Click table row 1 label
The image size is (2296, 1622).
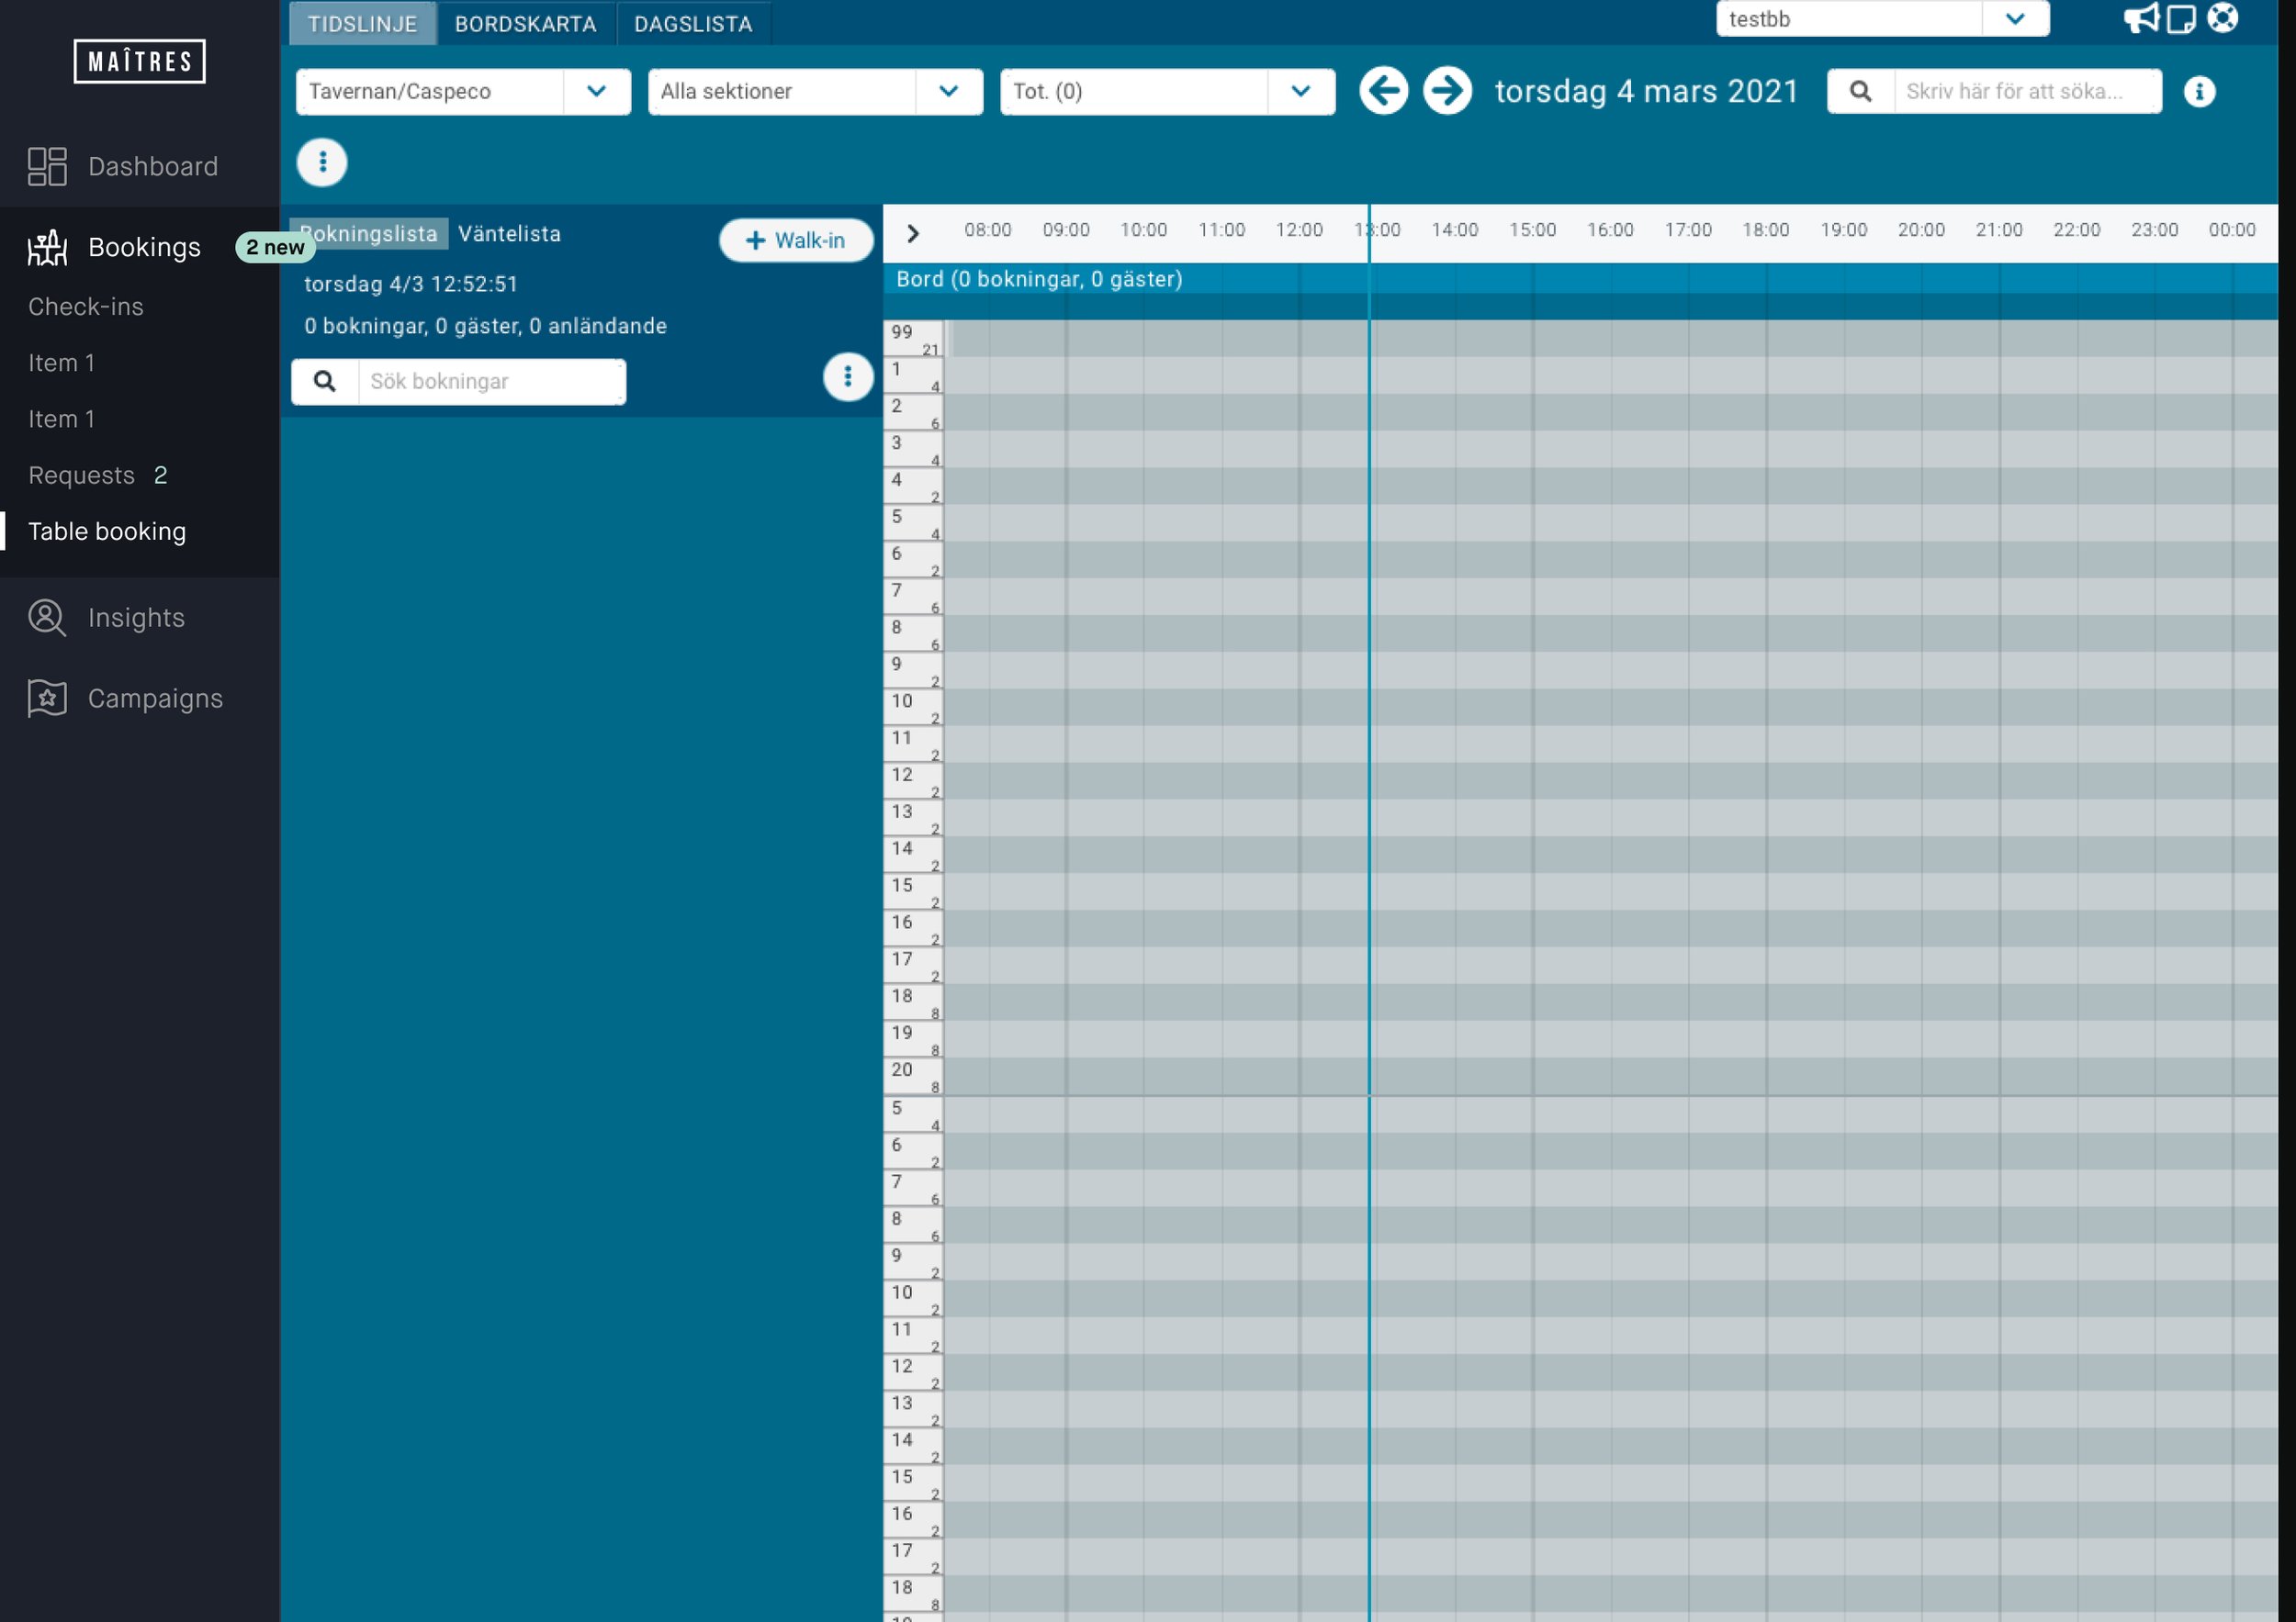[x=913, y=375]
